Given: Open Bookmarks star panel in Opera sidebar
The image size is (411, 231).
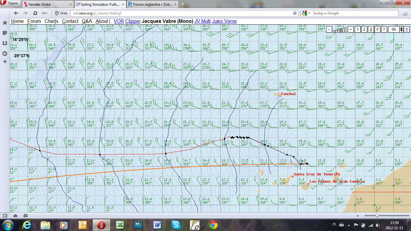Looking at the screenshot, I should 5,23.
